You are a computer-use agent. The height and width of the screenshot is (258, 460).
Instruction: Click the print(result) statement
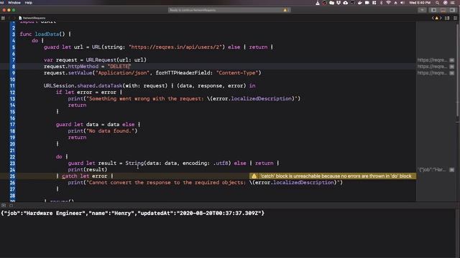pos(88,170)
